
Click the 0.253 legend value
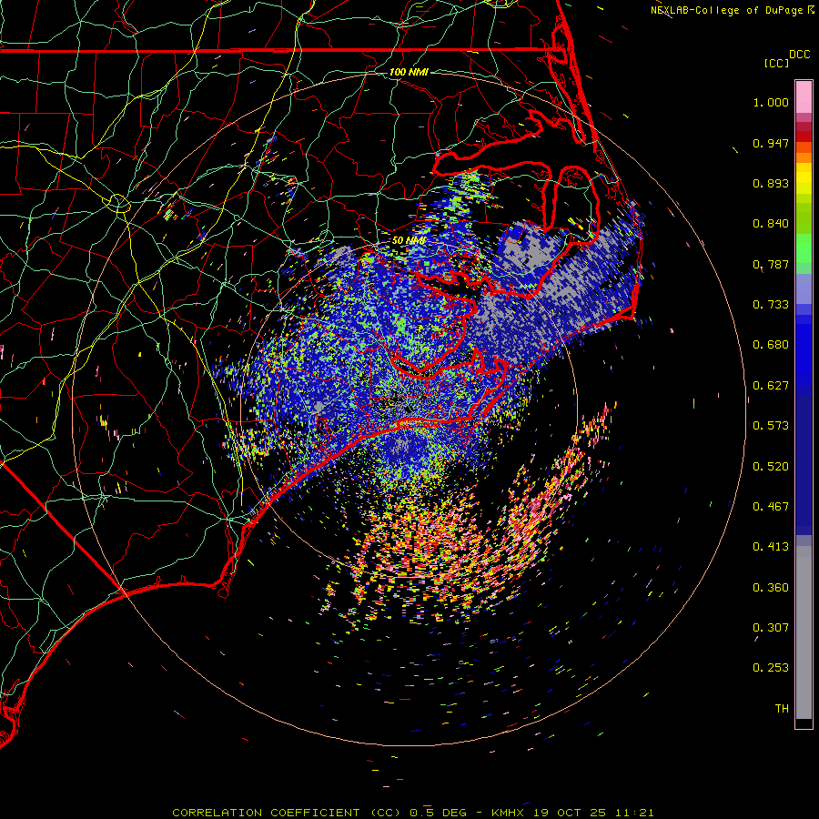[x=771, y=668]
